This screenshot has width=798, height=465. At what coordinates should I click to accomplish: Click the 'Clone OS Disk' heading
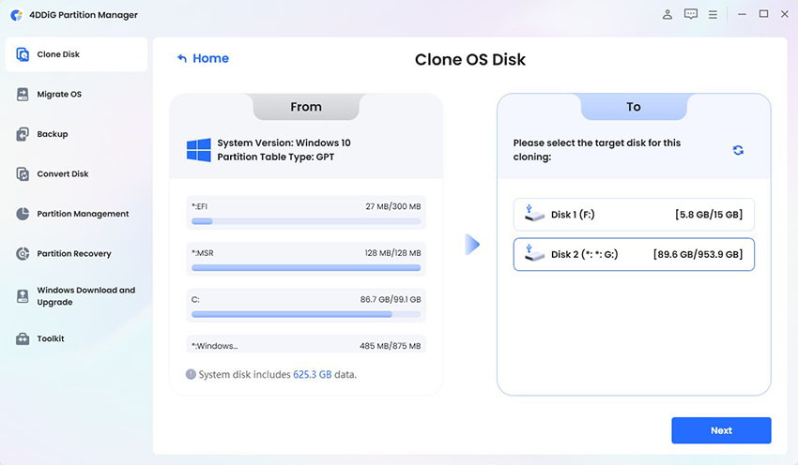[x=470, y=59]
